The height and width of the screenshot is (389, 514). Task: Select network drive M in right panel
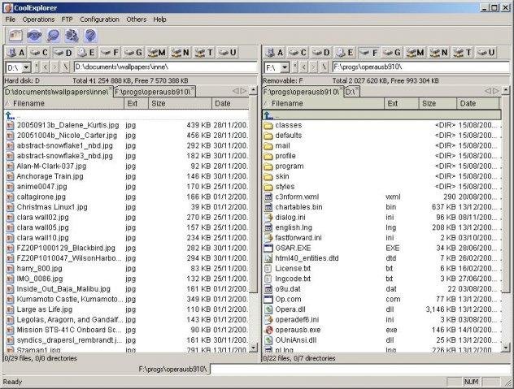(x=416, y=53)
